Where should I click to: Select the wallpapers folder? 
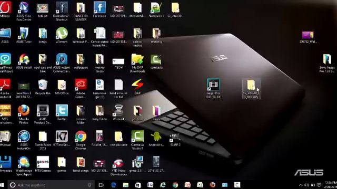(81, 61)
